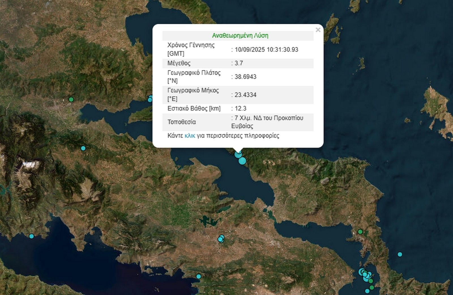Click the cyan marker on the far-left southern coast
453x295 pixels.
[x=31, y=236]
